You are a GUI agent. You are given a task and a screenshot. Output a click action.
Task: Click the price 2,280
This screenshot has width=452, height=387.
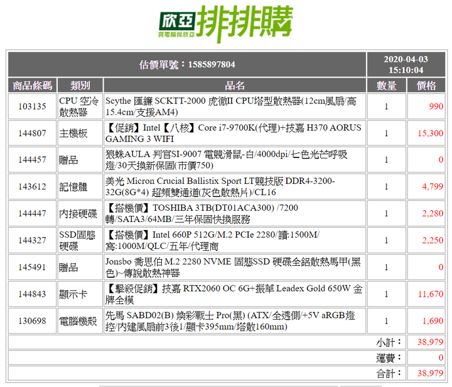click(433, 213)
